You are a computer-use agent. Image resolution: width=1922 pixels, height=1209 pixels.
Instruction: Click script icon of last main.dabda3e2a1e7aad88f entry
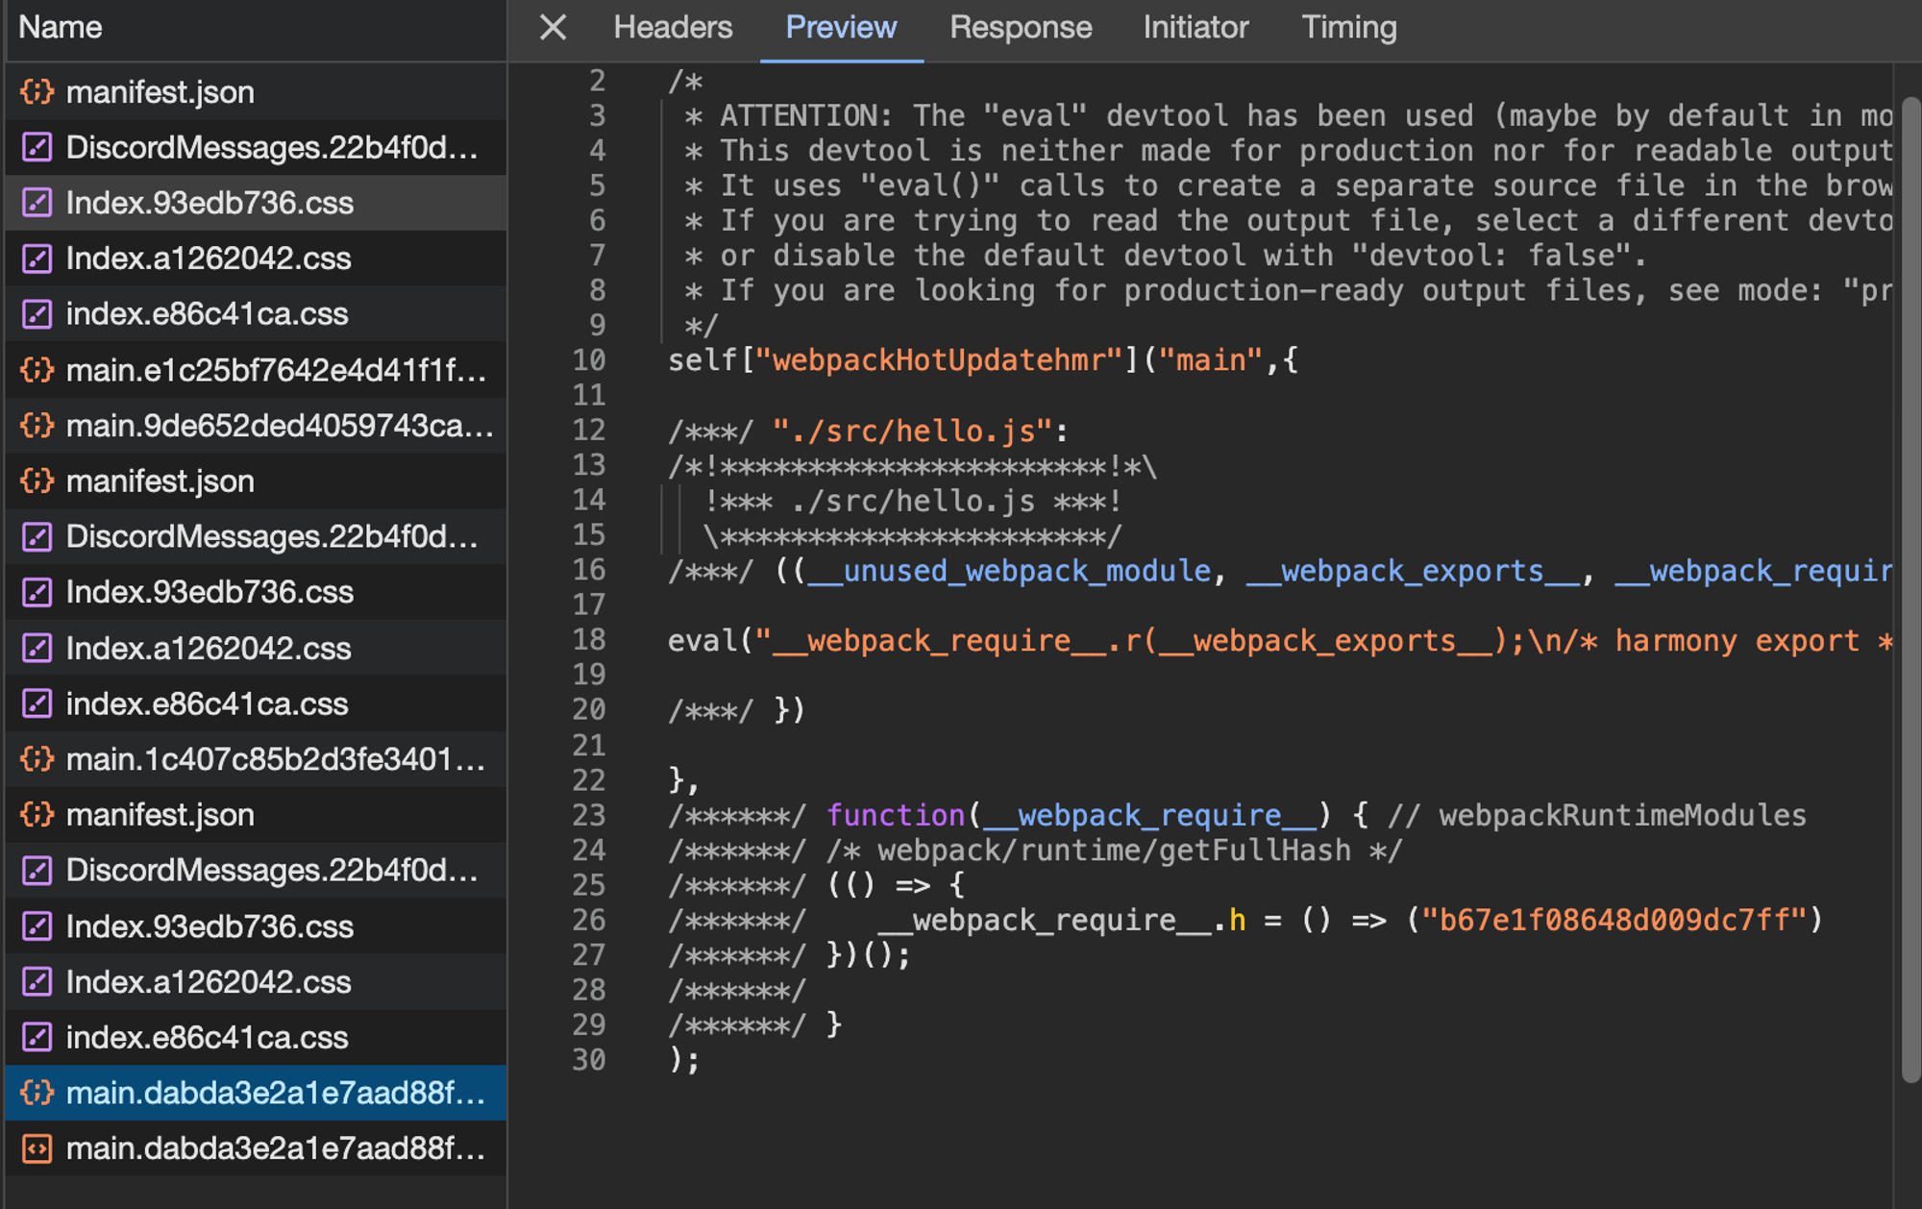pos(37,1148)
